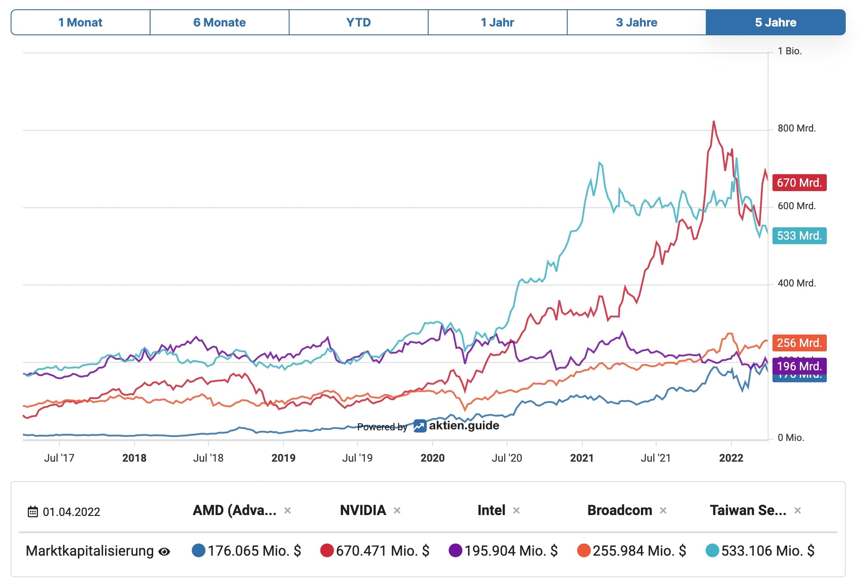This screenshot has width=859, height=587.
Task: Click the teal 533 Mrd. chart label
Action: [799, 236]
